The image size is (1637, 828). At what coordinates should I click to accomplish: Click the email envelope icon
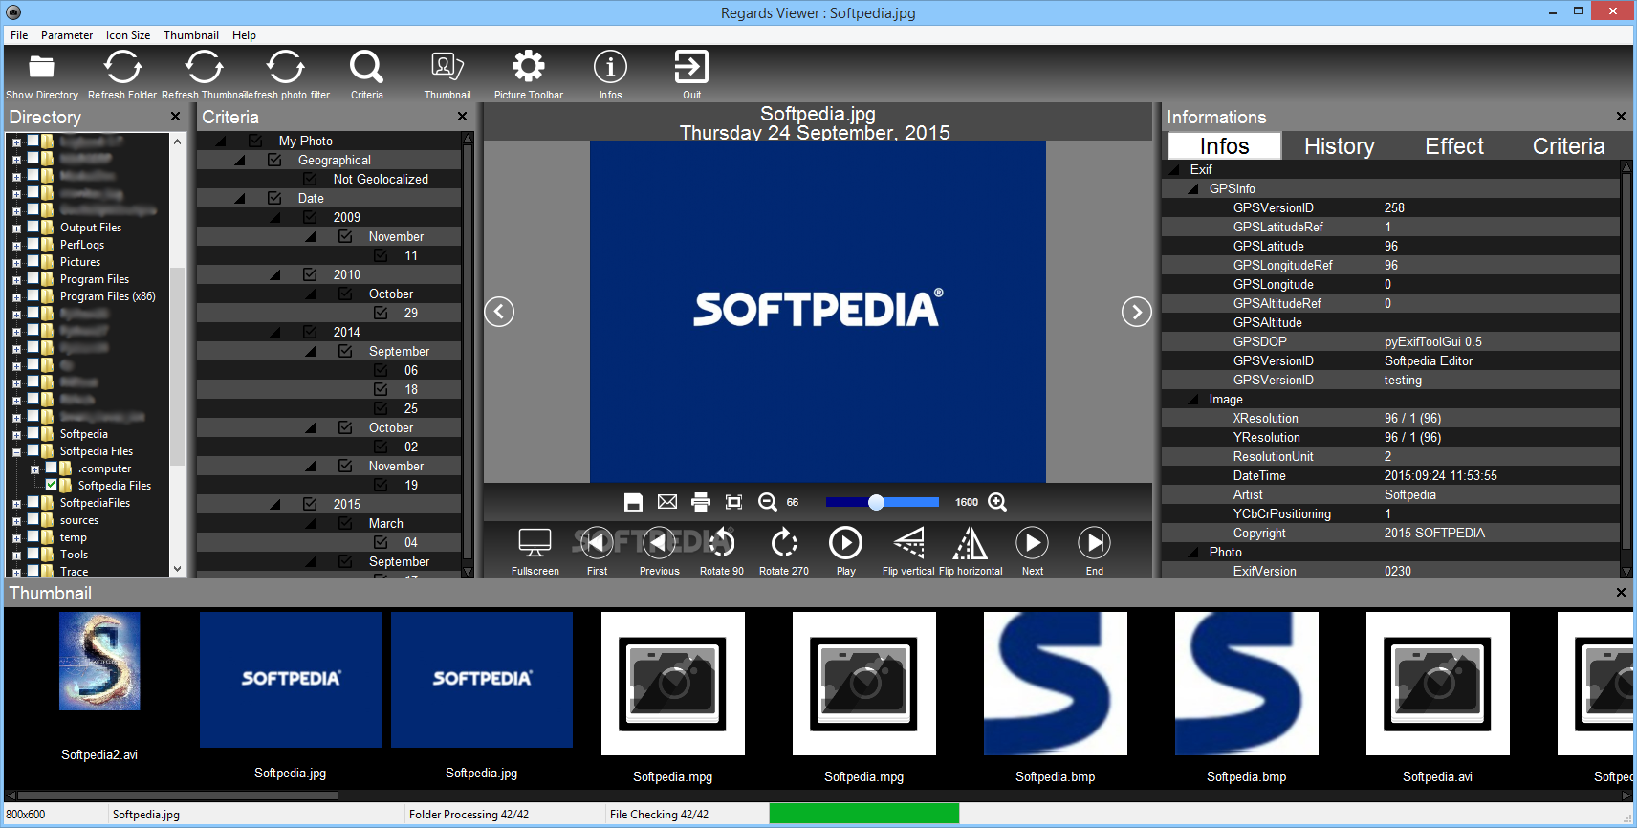coord(667,502)
